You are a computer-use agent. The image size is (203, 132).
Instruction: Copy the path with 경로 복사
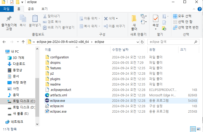[52, 22]
